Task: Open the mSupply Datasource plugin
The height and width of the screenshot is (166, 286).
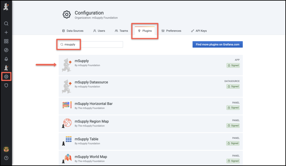Action: (91, 82)
